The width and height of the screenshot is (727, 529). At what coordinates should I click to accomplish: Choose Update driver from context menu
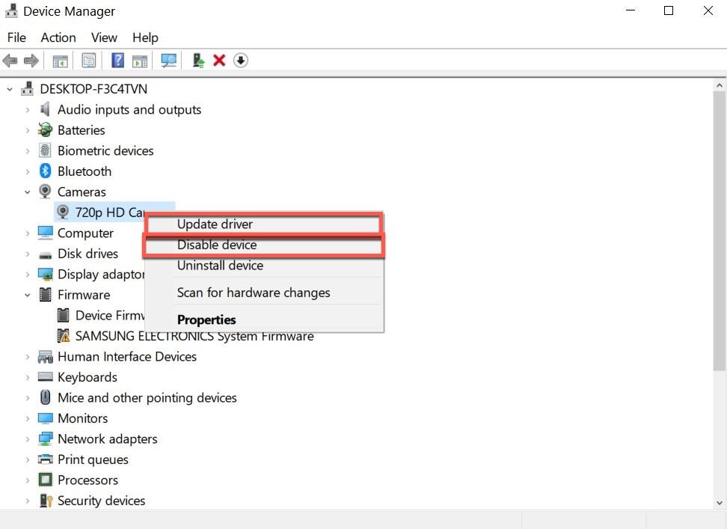tap(215, 224)
